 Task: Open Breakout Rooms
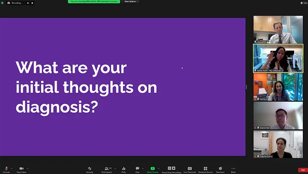point(205,170)
